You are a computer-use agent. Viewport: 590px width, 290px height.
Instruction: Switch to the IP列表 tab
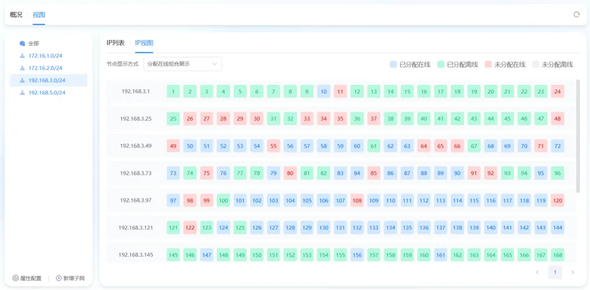click(x=115, y=42)
